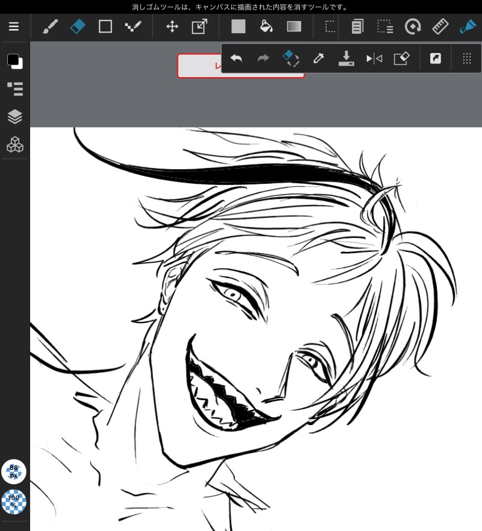
Task: Select the Rectangular selection tool
Action: 330,27
